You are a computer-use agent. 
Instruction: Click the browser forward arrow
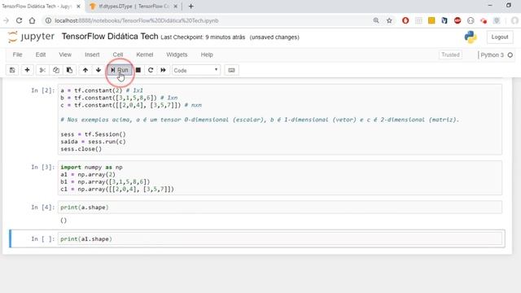point(6,20)
